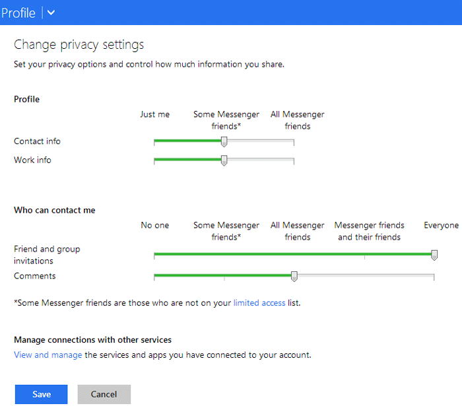This screenshot has height=406, width=462.
Task: Click 'All Messenger friends' label under Who can contact me
Action: tap(297, 231)
